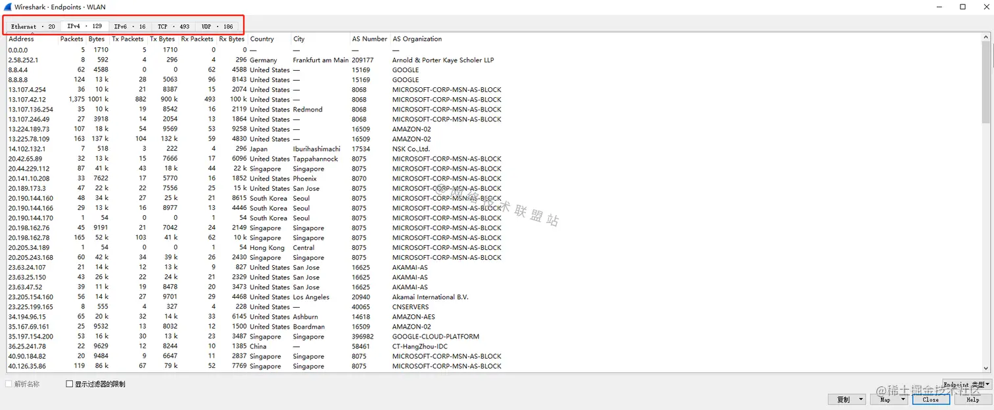Sort by the Rx Packets column header
The image size is (994, 410).
click(198, 39)
